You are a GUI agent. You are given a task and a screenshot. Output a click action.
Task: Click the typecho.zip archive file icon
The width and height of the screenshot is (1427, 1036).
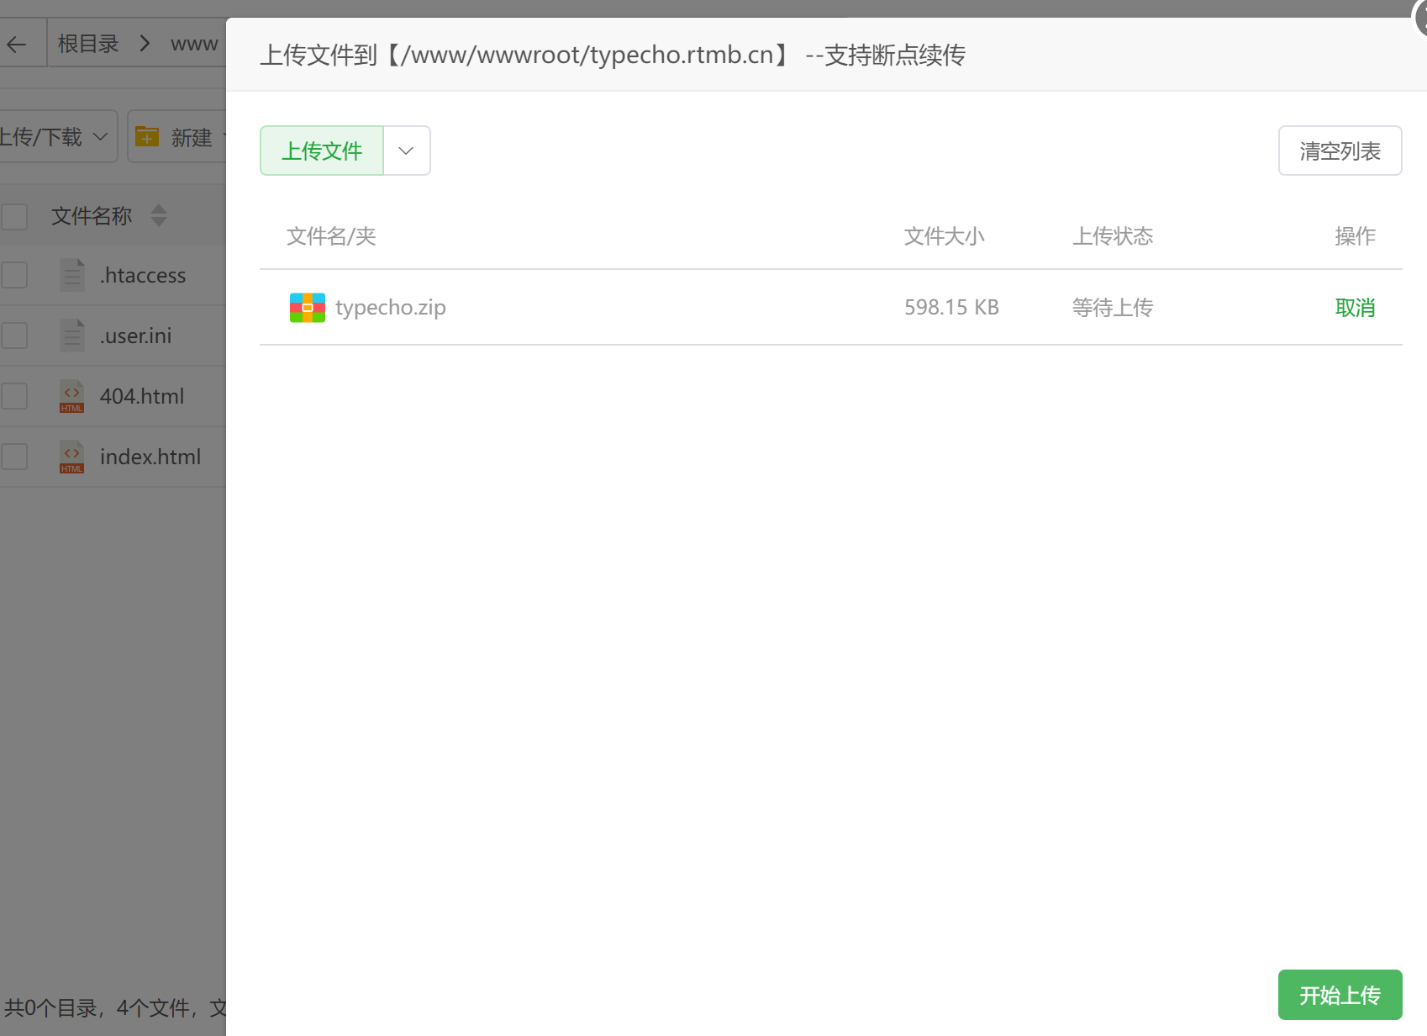307,308
